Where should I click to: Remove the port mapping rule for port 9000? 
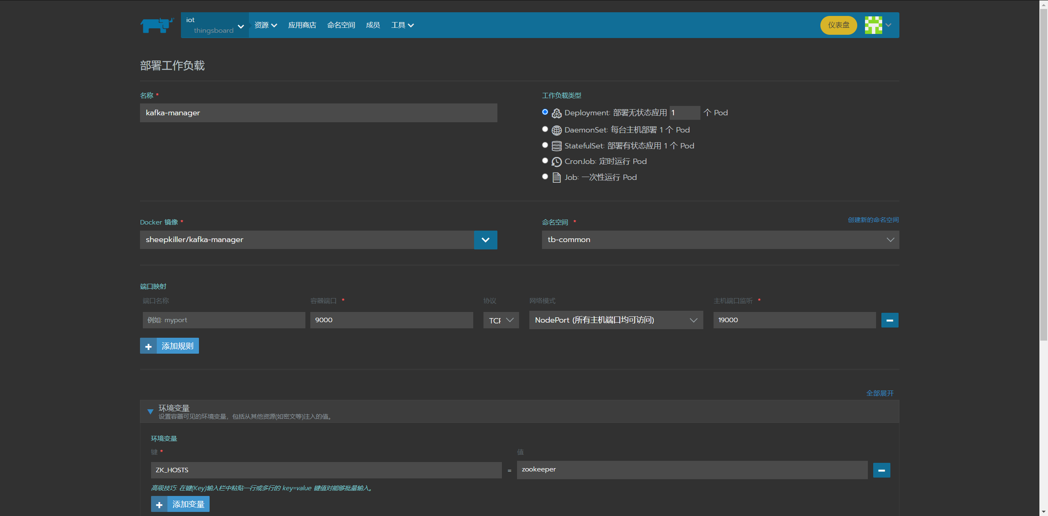pyautogui.click(x=890, y=320)
